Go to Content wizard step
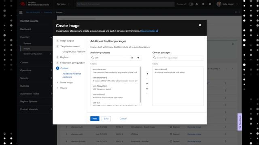Image resolution: width=259 pixels, height=145 pixels. 64,68
